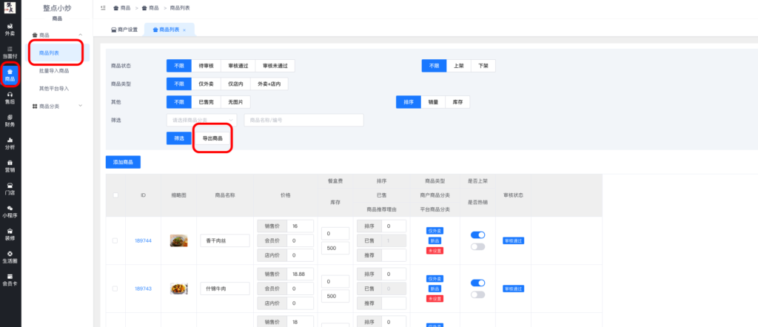Viewport: 758px width, 327px height.
Task: Expand the 商品分类 menu group
Action: click(x=56, y=107)
